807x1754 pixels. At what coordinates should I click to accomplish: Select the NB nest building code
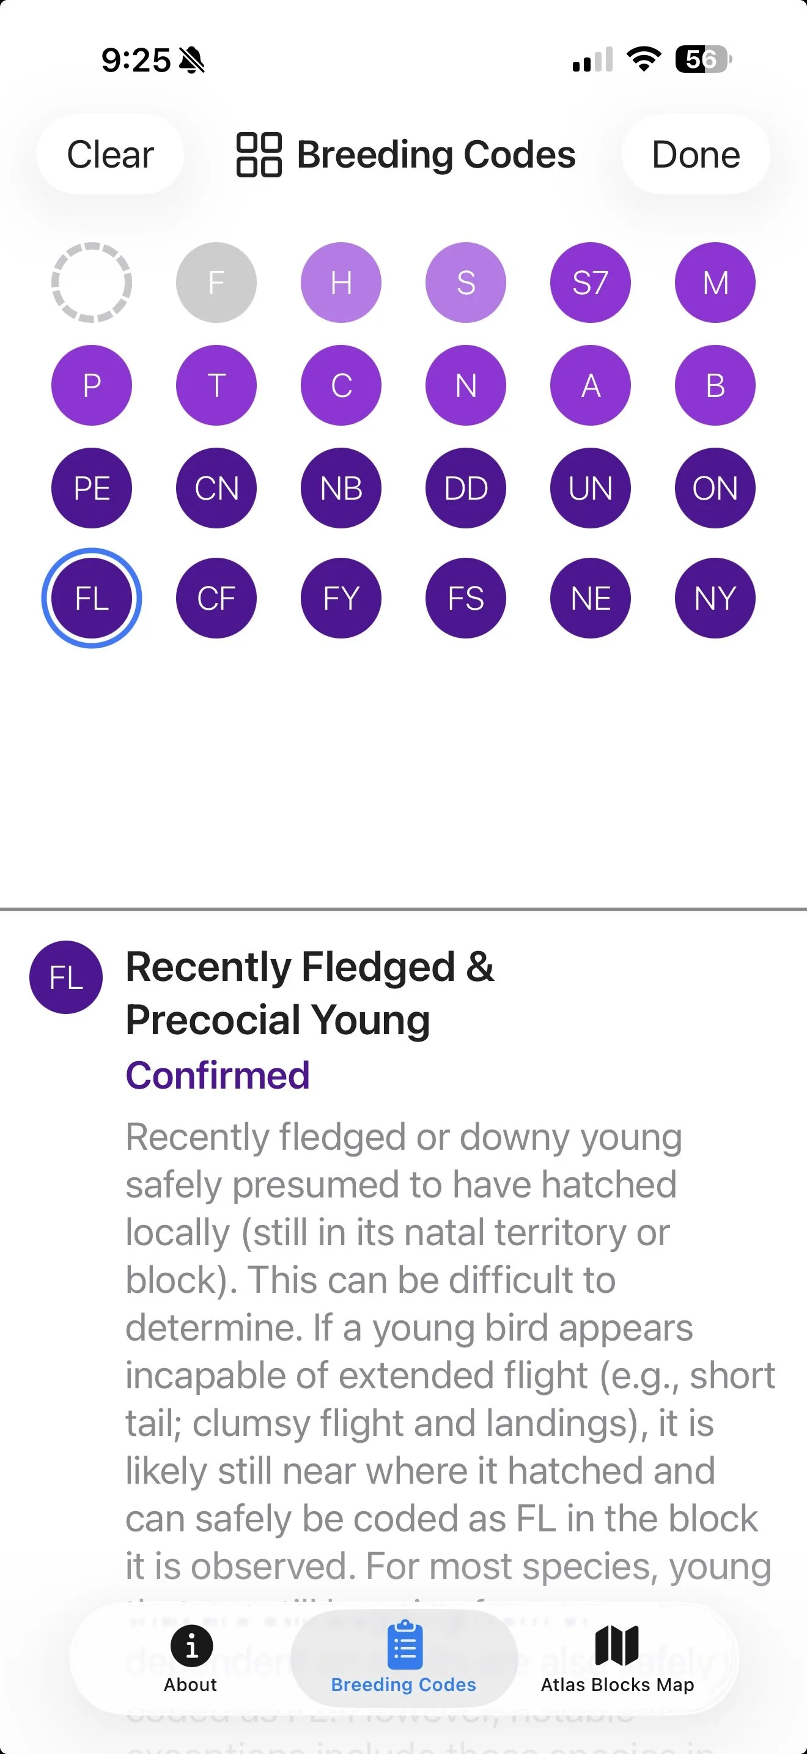pyautogui.click(x=341, y=487)
